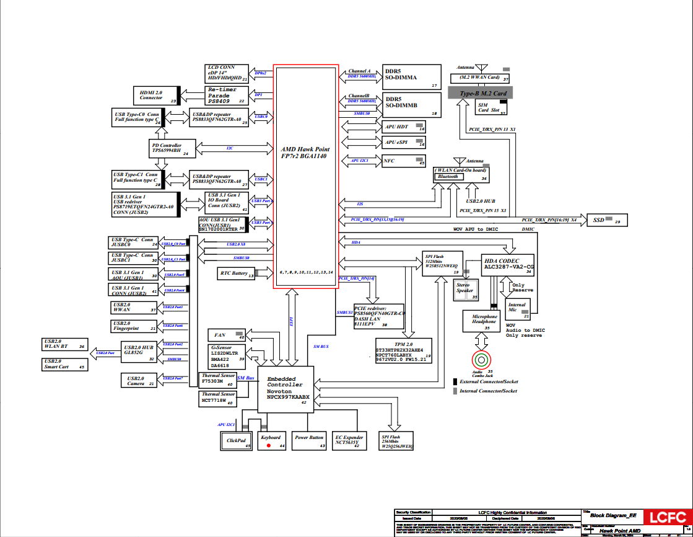Click the antenna symbol above WWAN card

482,68
